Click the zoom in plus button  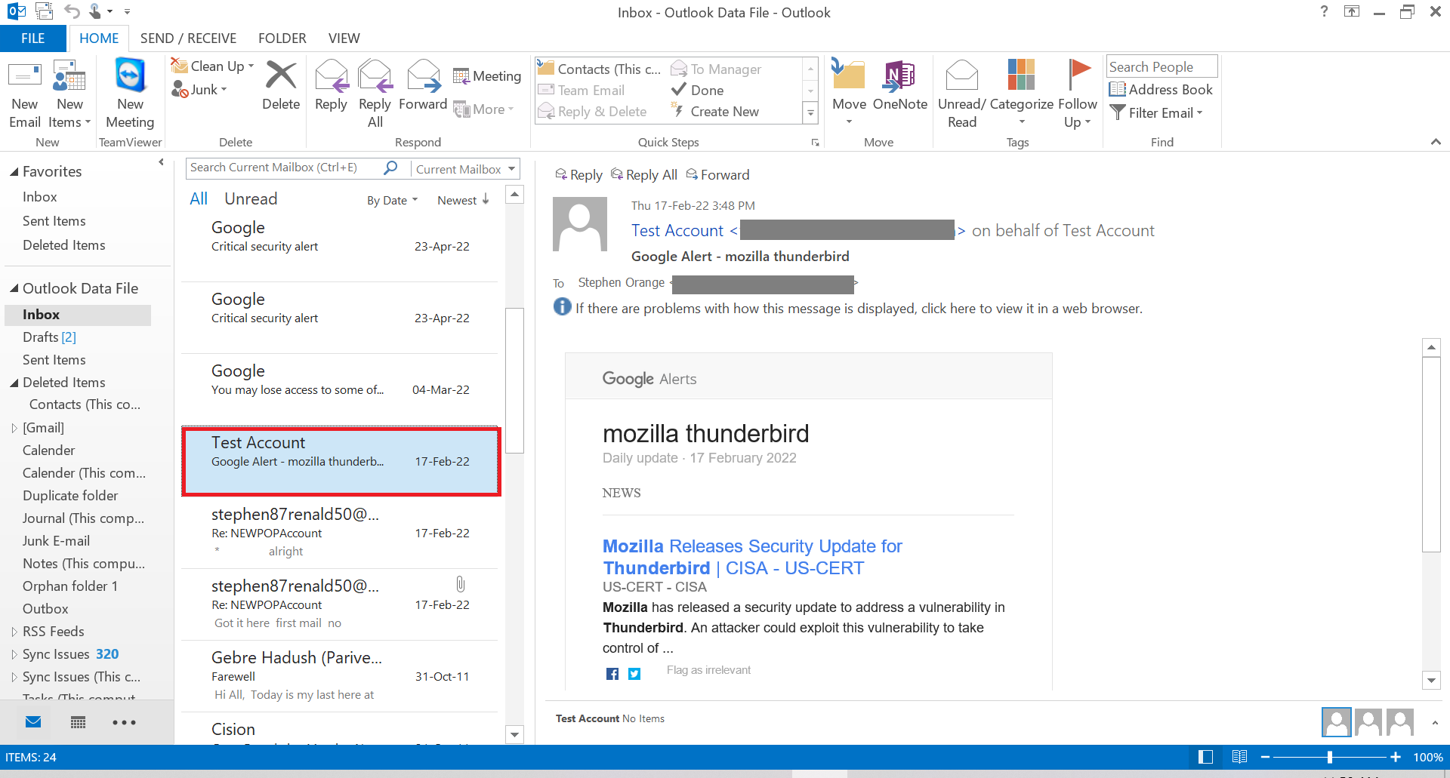point(1396,757)
